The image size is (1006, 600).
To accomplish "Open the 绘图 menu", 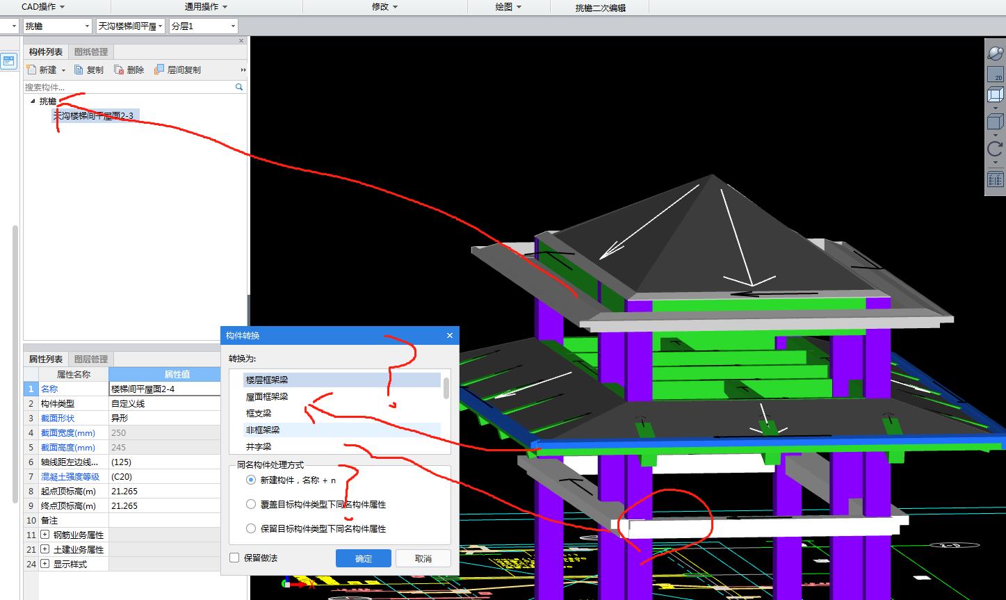I will (x=508, y=6).
